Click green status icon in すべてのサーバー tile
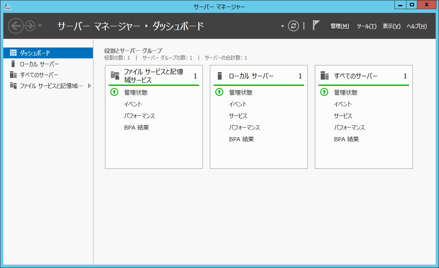The width and height of the screenshot is (439, 268). pos(324,92)
